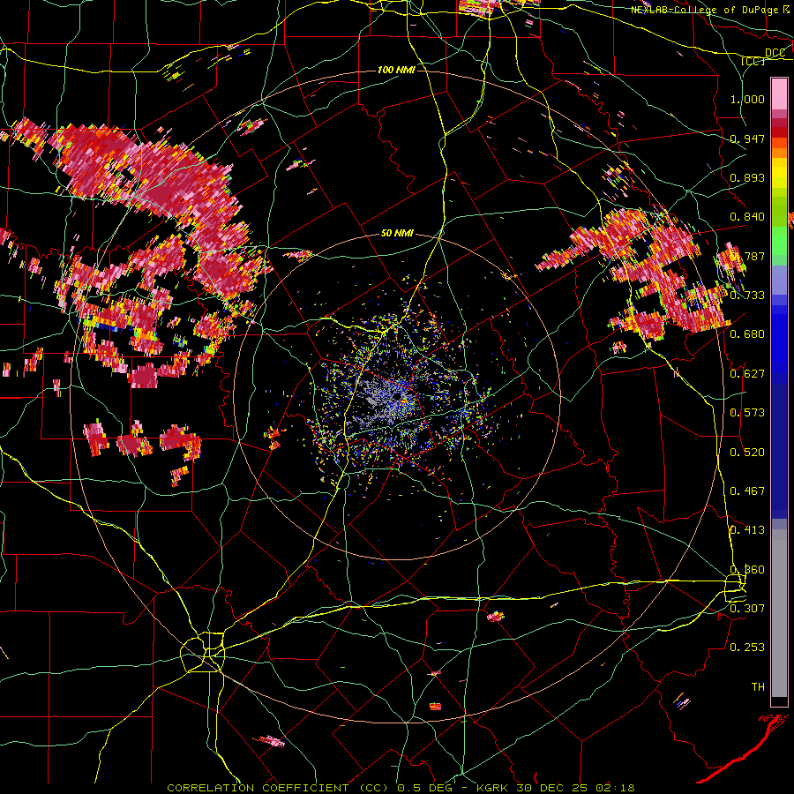Click the 0.733 scale value
Viewport: 794px width, 794px height.
coord(747,295)
